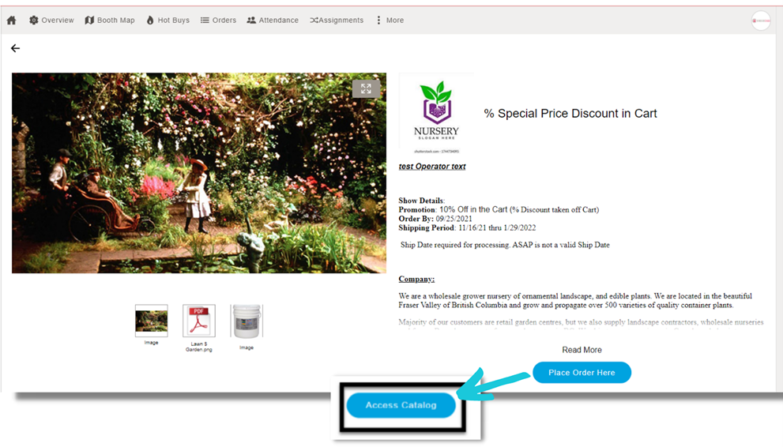Go back with the arrow icon
The width and height of the screenshot is (783, 447).
(16, 48)
